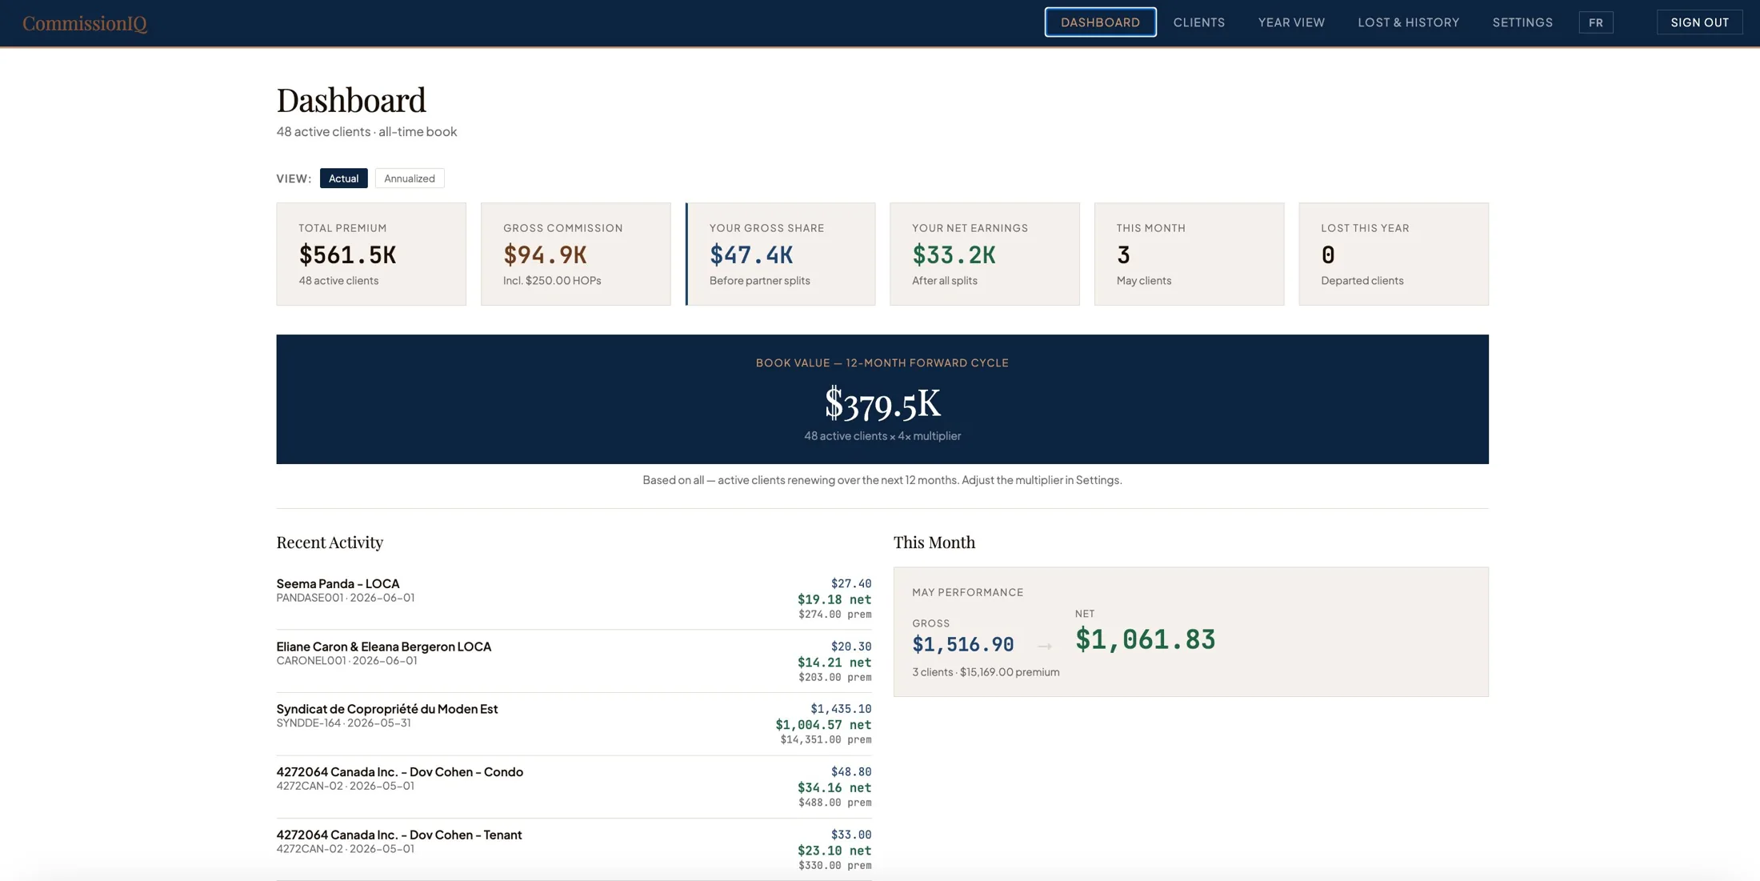Switch view to Annualized
Image resolution: width=1760 pixels, height=881 pixels.
pyautogui.click(x=410, y=178)
